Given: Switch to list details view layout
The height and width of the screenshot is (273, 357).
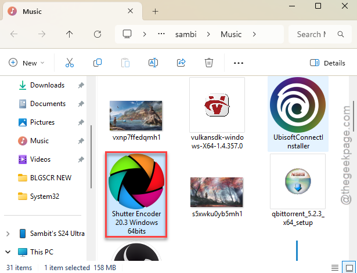Looking at the screenshot, I should coord(335,268).
